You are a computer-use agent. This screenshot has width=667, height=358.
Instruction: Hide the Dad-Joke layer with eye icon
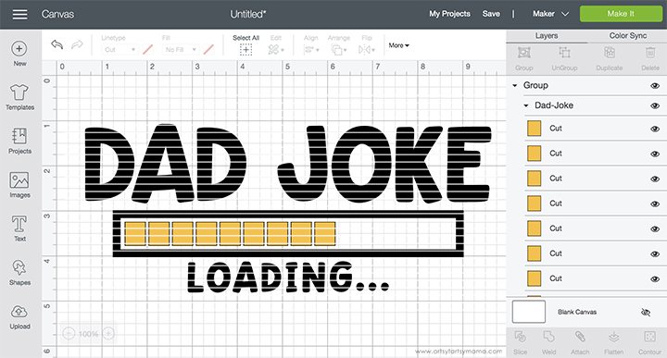point(655,105)
